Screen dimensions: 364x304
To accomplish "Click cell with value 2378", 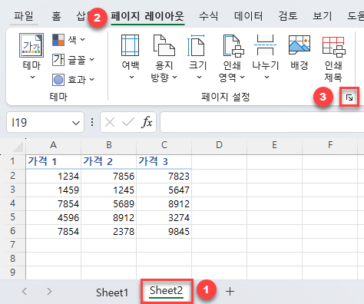I will pos(109,231).
